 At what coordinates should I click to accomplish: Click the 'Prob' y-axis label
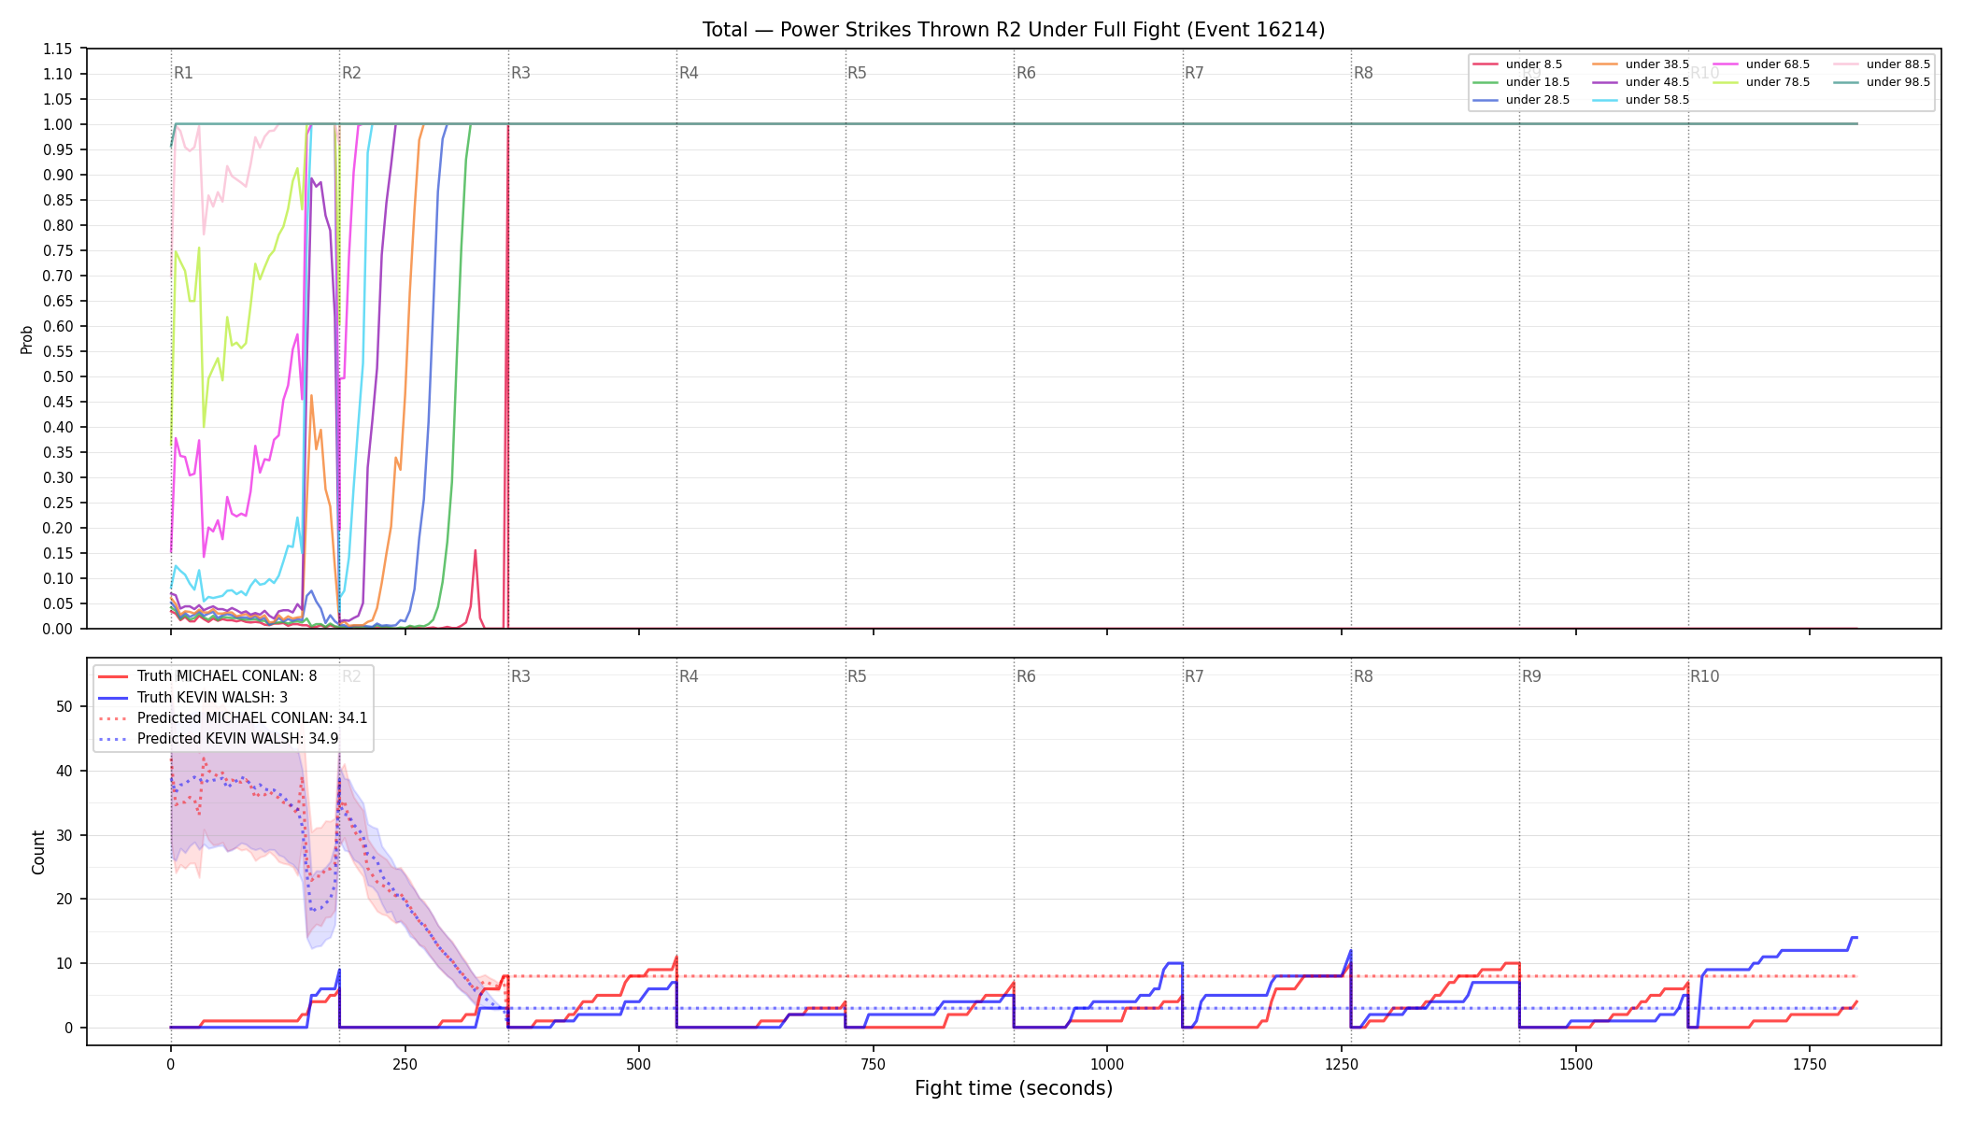pos(27,339)
